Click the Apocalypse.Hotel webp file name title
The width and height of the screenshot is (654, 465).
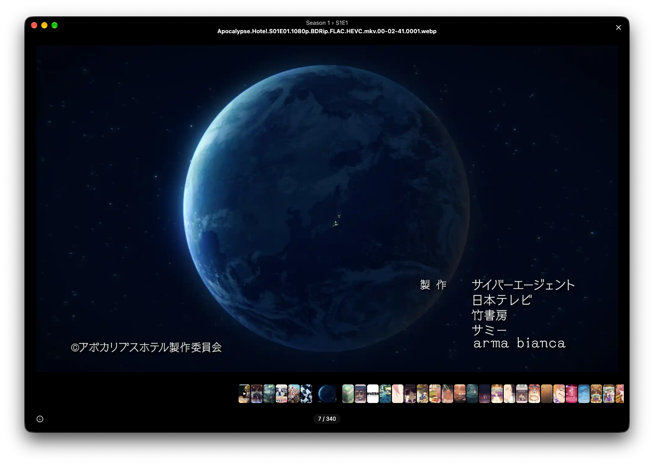pos(327,31)
